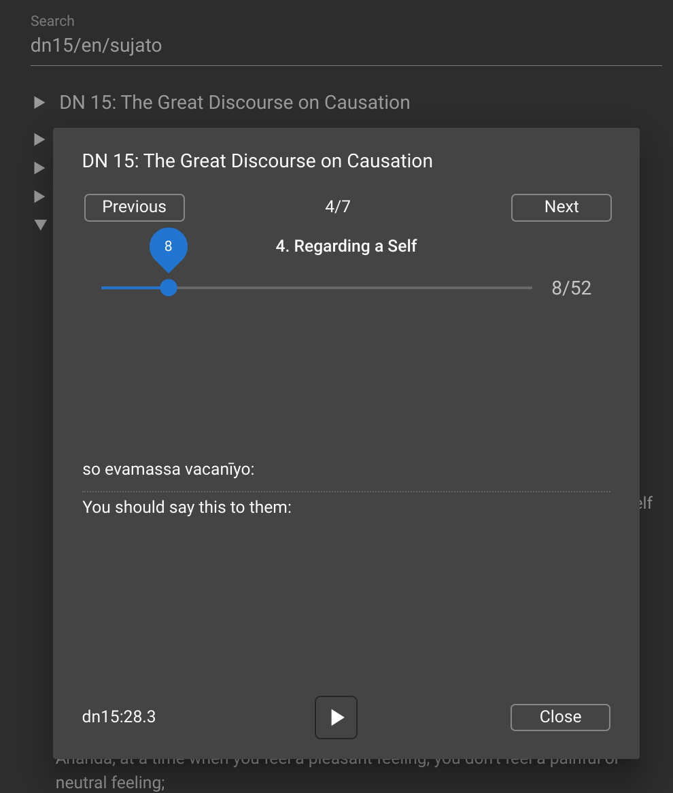
Task: Click the dn15:28.3 segment reference
Action: (119, 717)
